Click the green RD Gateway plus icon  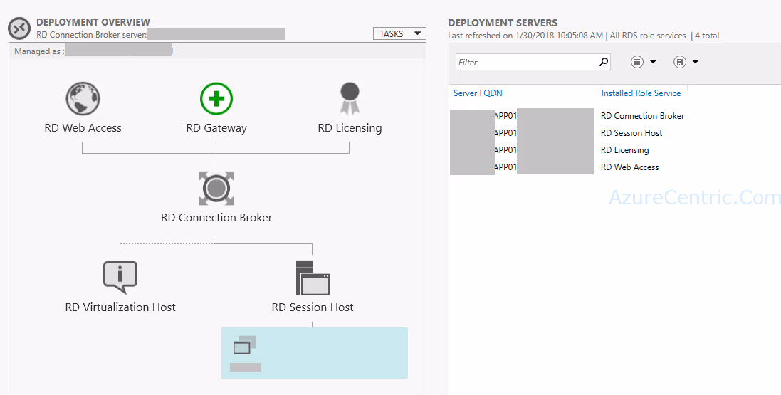[216, 99]
